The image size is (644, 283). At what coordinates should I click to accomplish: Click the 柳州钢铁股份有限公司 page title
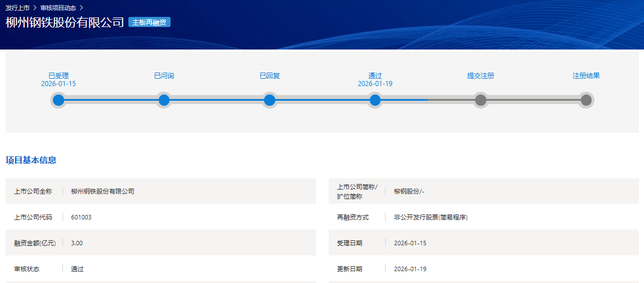[x=65, y=23]
